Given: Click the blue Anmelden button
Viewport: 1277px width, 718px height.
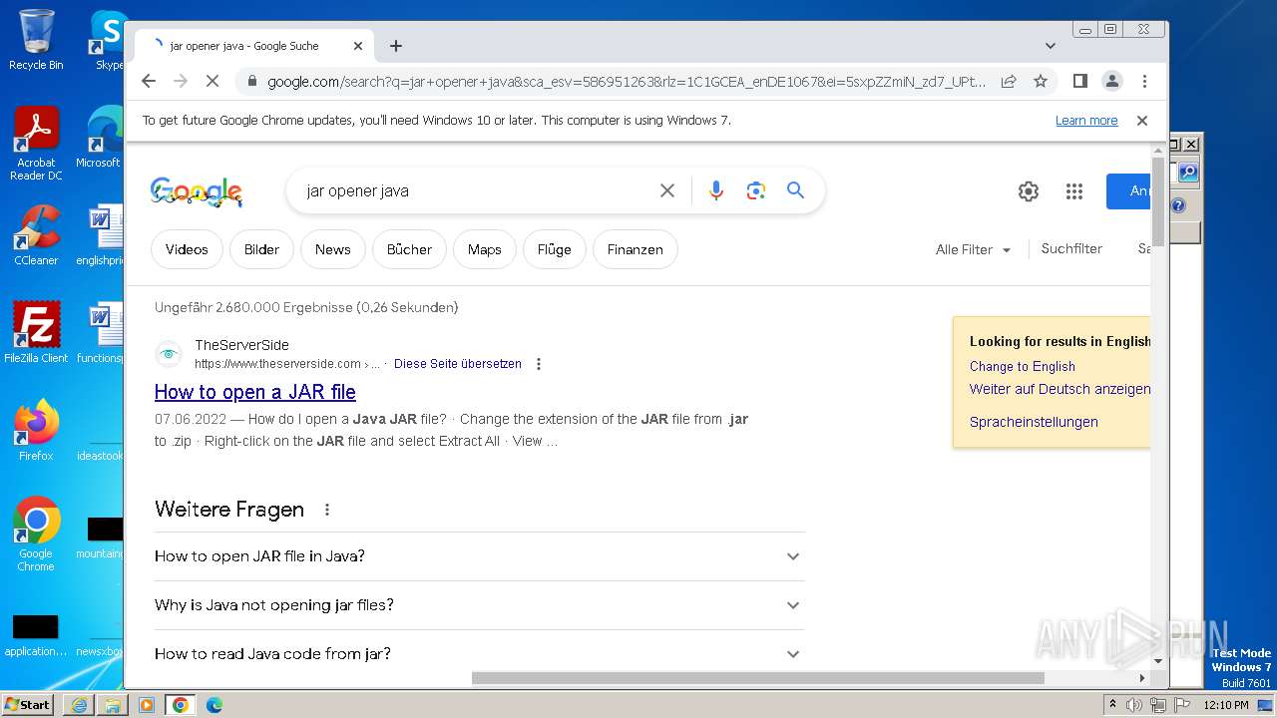Looking at the screenshot, I should pos(1128,191).
